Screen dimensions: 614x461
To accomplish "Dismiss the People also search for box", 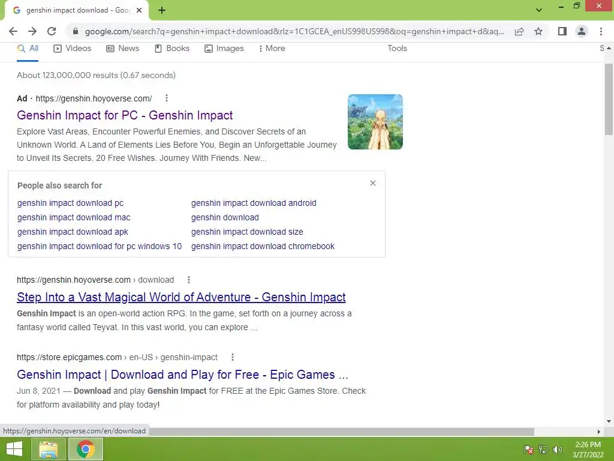I will 373,183.
